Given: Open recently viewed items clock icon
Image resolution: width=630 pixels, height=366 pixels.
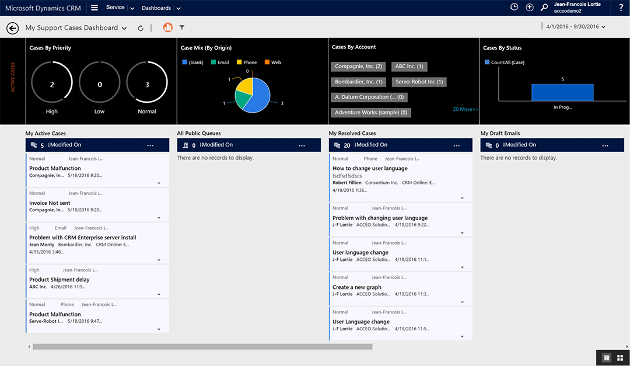Looking at the screenshot, I should [x=514, y=7].
